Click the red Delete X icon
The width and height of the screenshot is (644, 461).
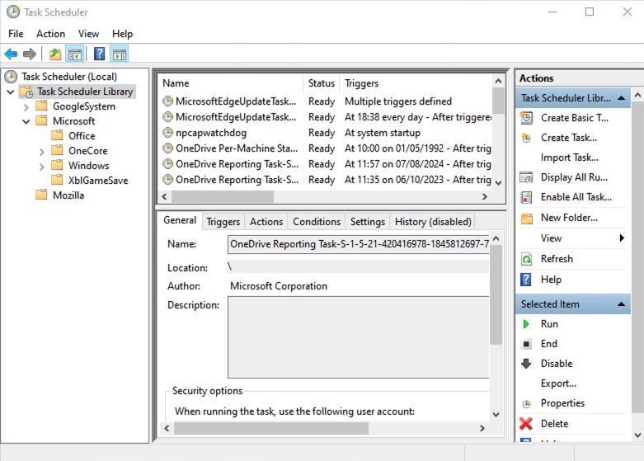pyautogui.click(x=526, y=424)
